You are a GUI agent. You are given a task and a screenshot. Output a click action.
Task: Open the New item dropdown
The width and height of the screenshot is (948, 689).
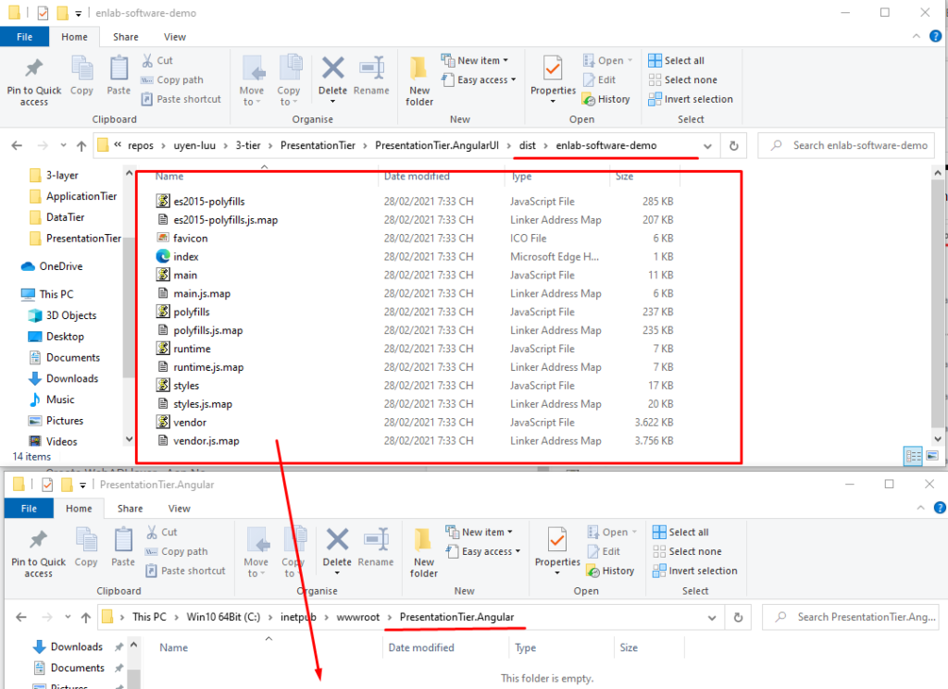coord(477,59)
